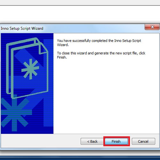
Task: Go back using the < Back button
Action: (x=92, y=141)
